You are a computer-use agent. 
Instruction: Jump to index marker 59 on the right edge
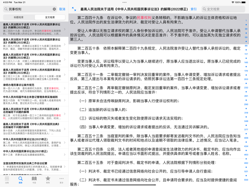pyautogui.click(x=246, y=37)
